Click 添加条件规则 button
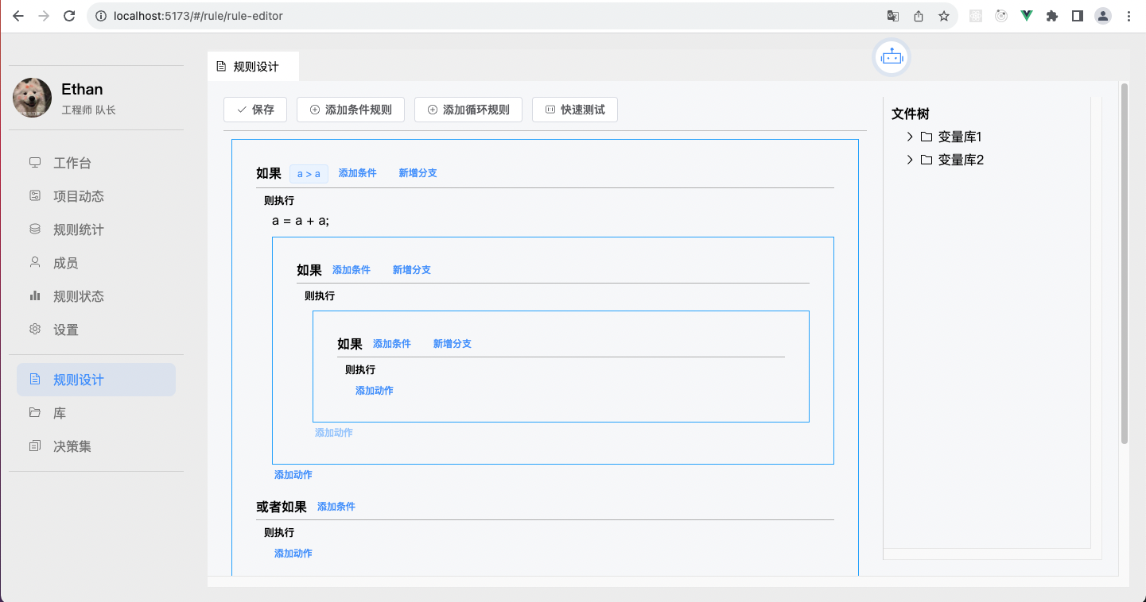Image resolution: width=1146 pixels, height=602 pixels. click(x=351, y=110)
